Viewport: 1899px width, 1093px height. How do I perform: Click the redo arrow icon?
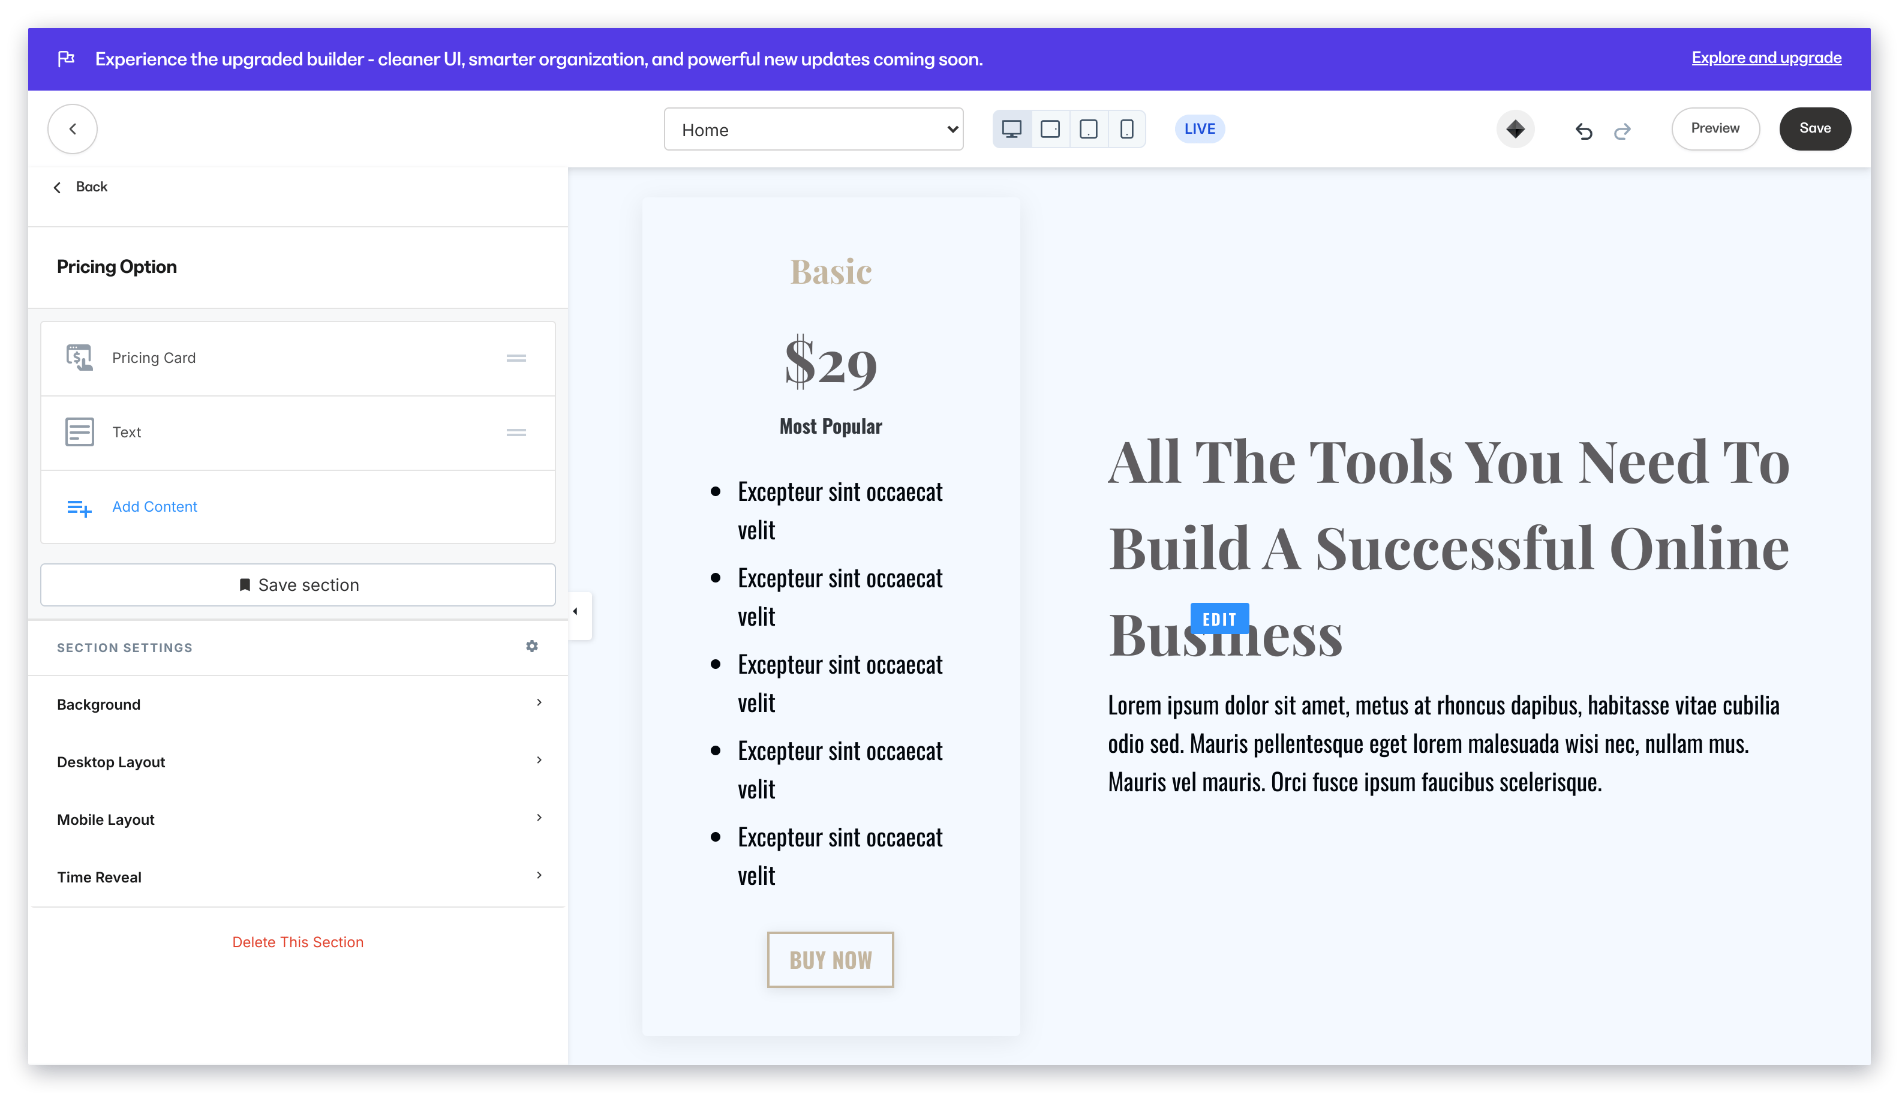[x=1622, y=131]
